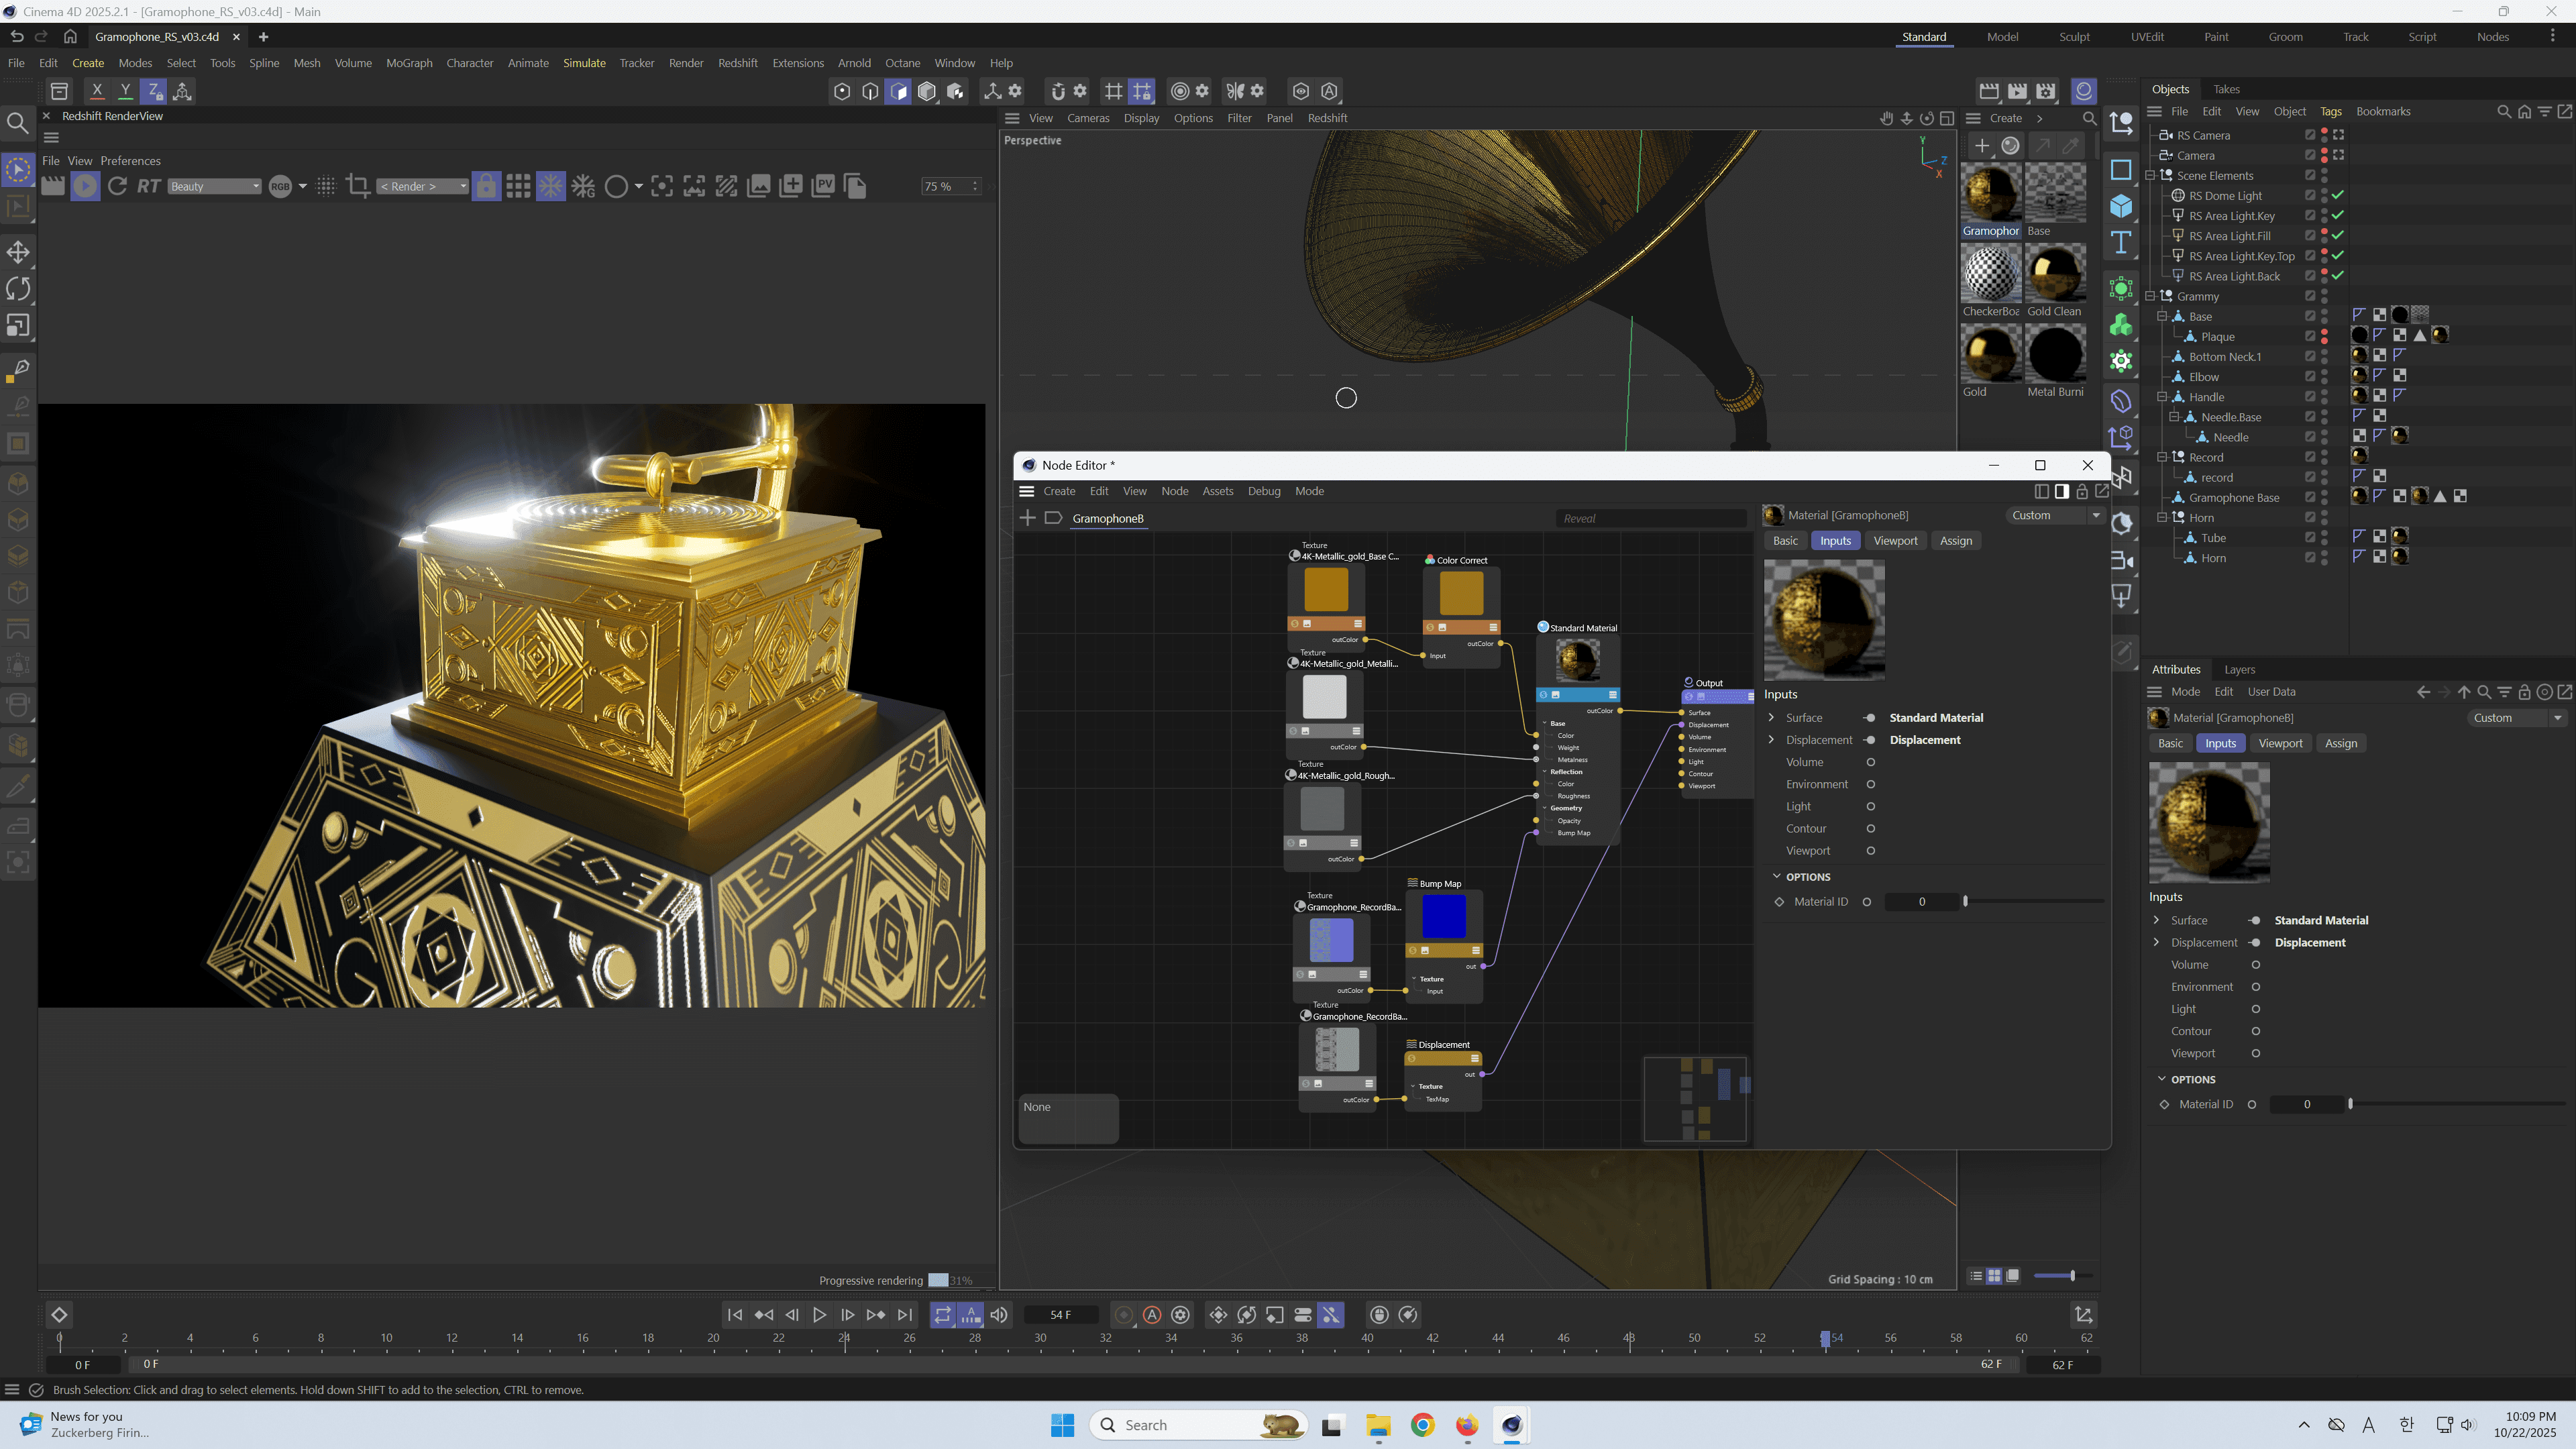This screenshot has height=1449, width=2576.
Task: Adjust Material ID slider in Node Editor
Action: (1965, 902)
